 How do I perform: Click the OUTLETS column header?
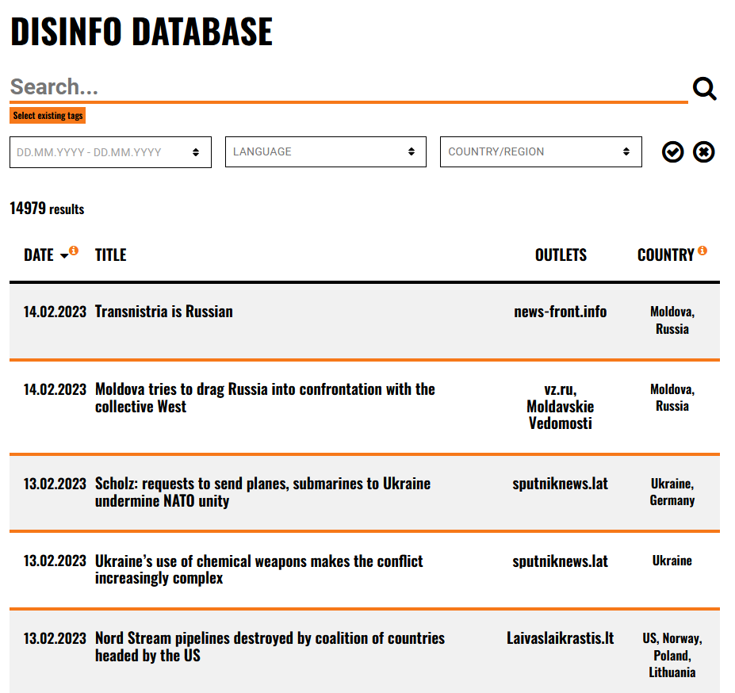pos(561,255)
